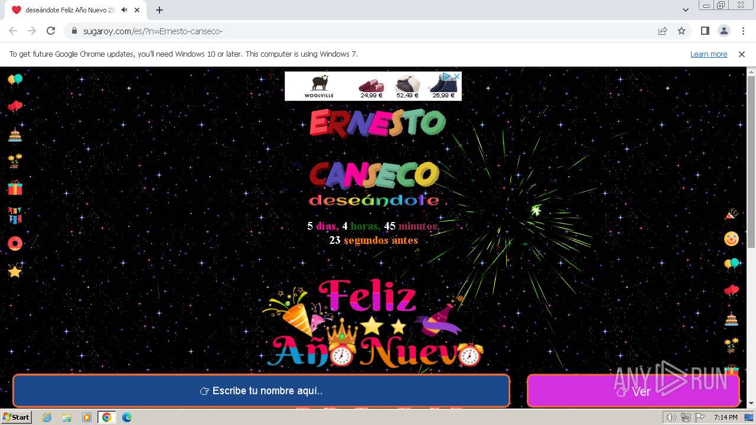Reload the current page
Image resolution: width=756 pixels, height=425 pixels.
coord(51,31)
